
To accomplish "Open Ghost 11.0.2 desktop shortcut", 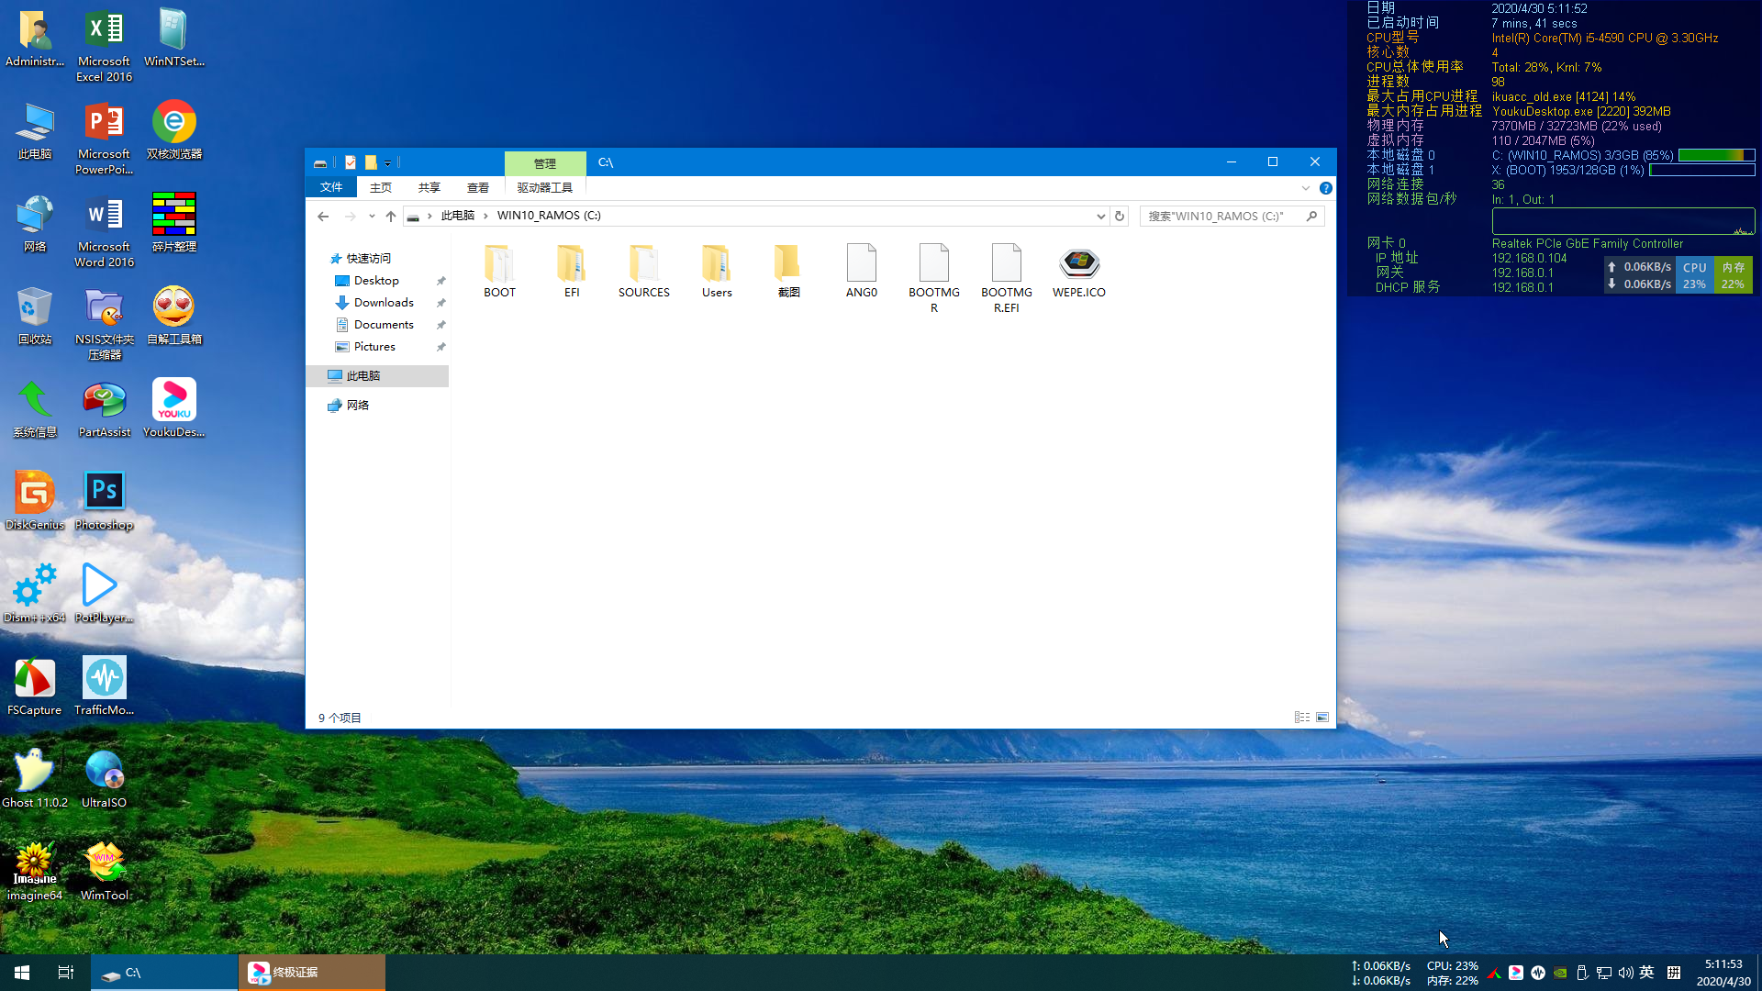I will click(35, 779).
